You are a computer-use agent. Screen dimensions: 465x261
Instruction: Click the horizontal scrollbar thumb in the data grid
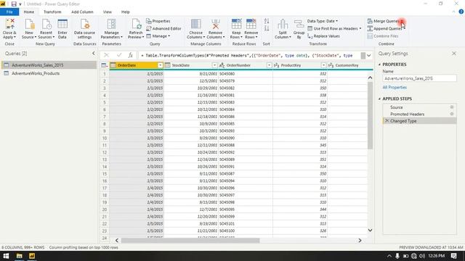tap(190, 240)
